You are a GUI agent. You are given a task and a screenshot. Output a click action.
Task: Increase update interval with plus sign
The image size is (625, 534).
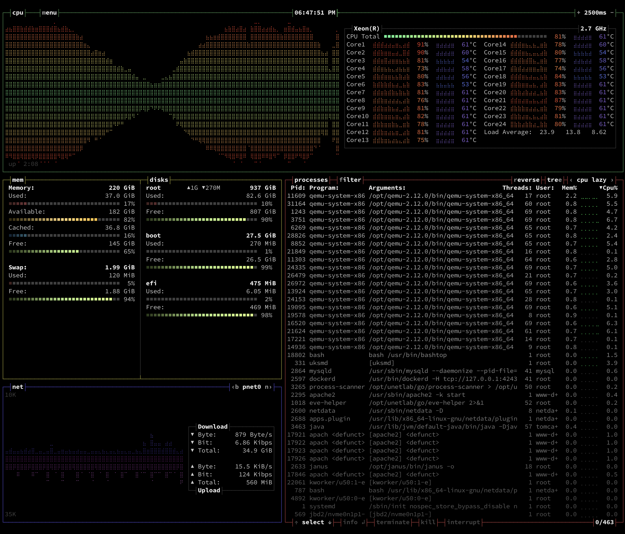[x=578, y=13]
